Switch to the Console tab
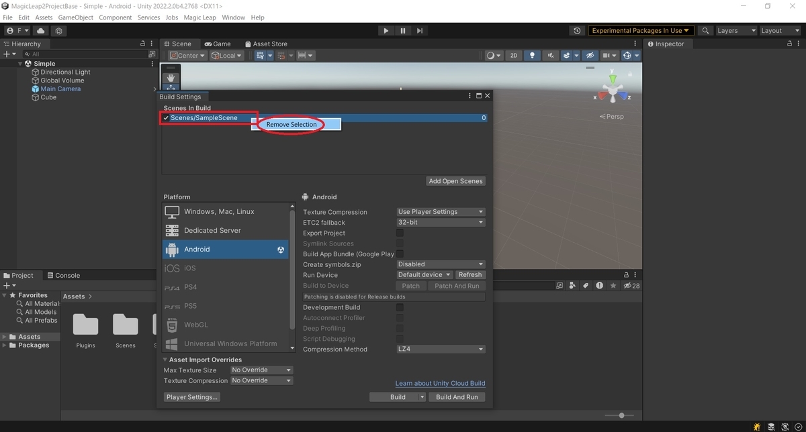The width and height of the screenshot is (806, 432). pyautogui.click(x=62, y=275)
